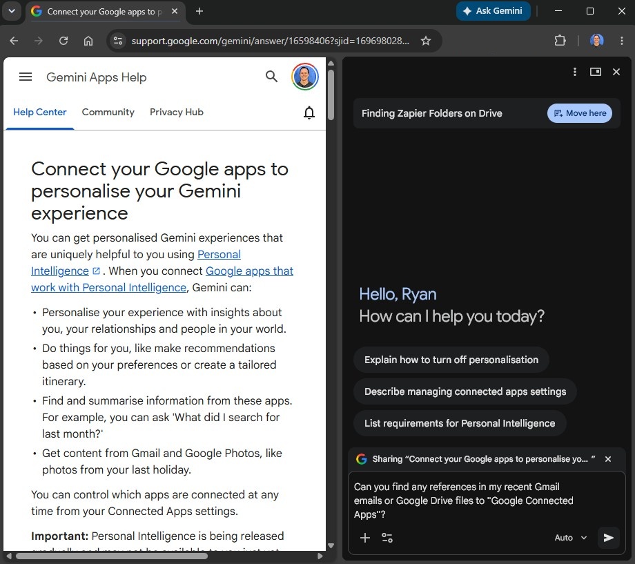Close the Connect your Google apps tab
The image size is (635, 564).
pos(175,11)
